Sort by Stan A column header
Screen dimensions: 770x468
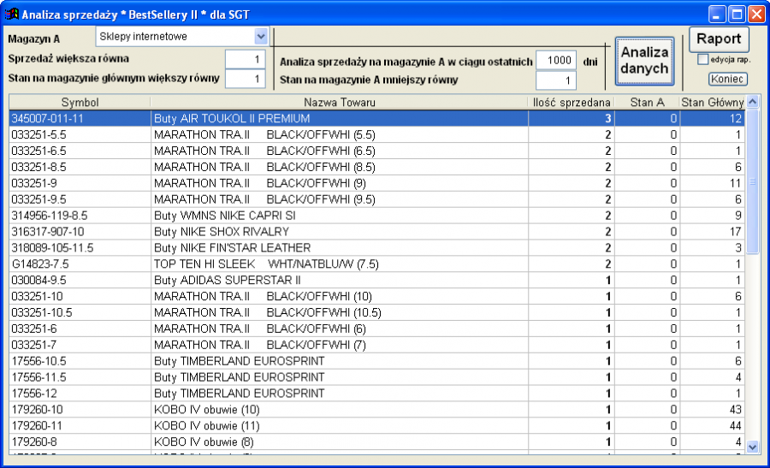[x=647, y=102]
